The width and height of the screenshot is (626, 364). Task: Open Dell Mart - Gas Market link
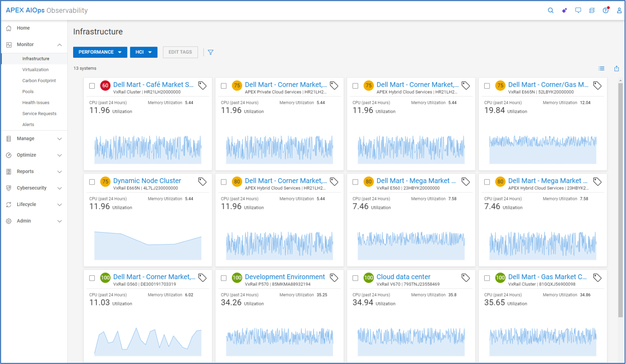(x=548, y=277)
